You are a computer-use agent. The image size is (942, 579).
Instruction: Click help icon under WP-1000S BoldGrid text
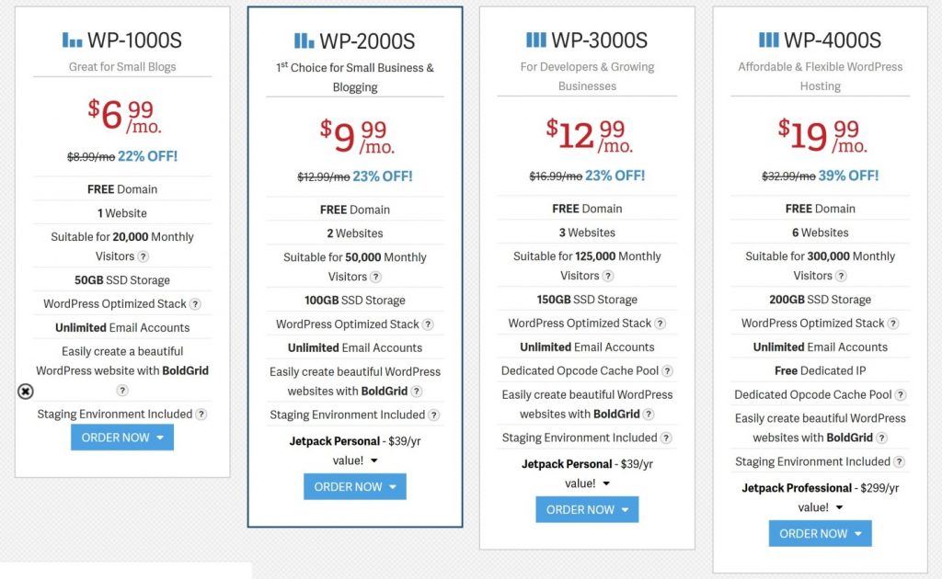(x=122, y=391)
